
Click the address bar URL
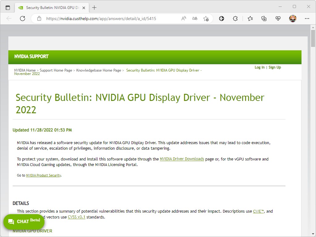tap(101, 19)
